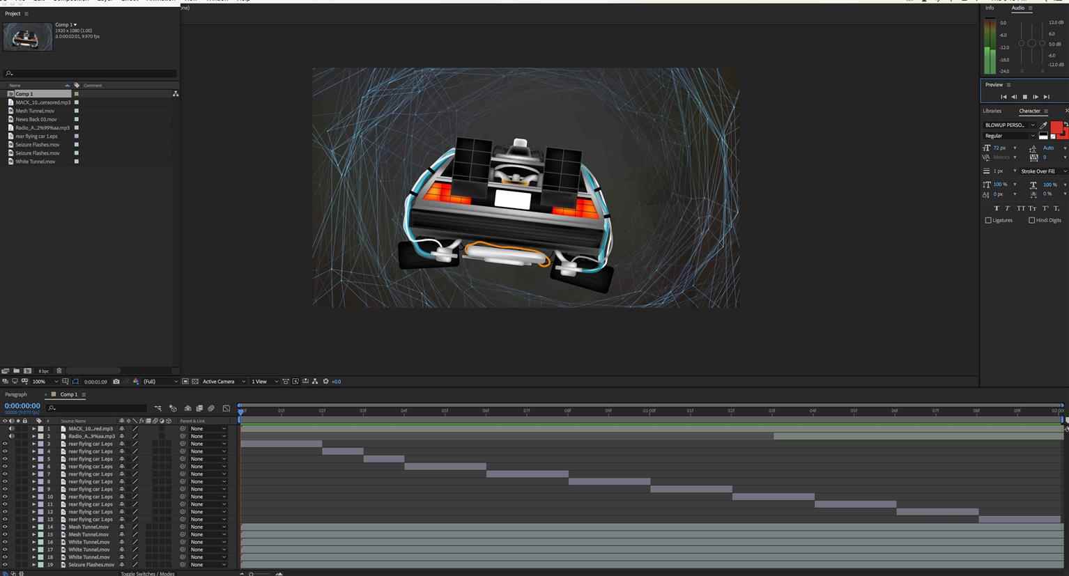The image size is (1069, 576).
Task: Apply Subscript text style
Action: (1056, 208)
